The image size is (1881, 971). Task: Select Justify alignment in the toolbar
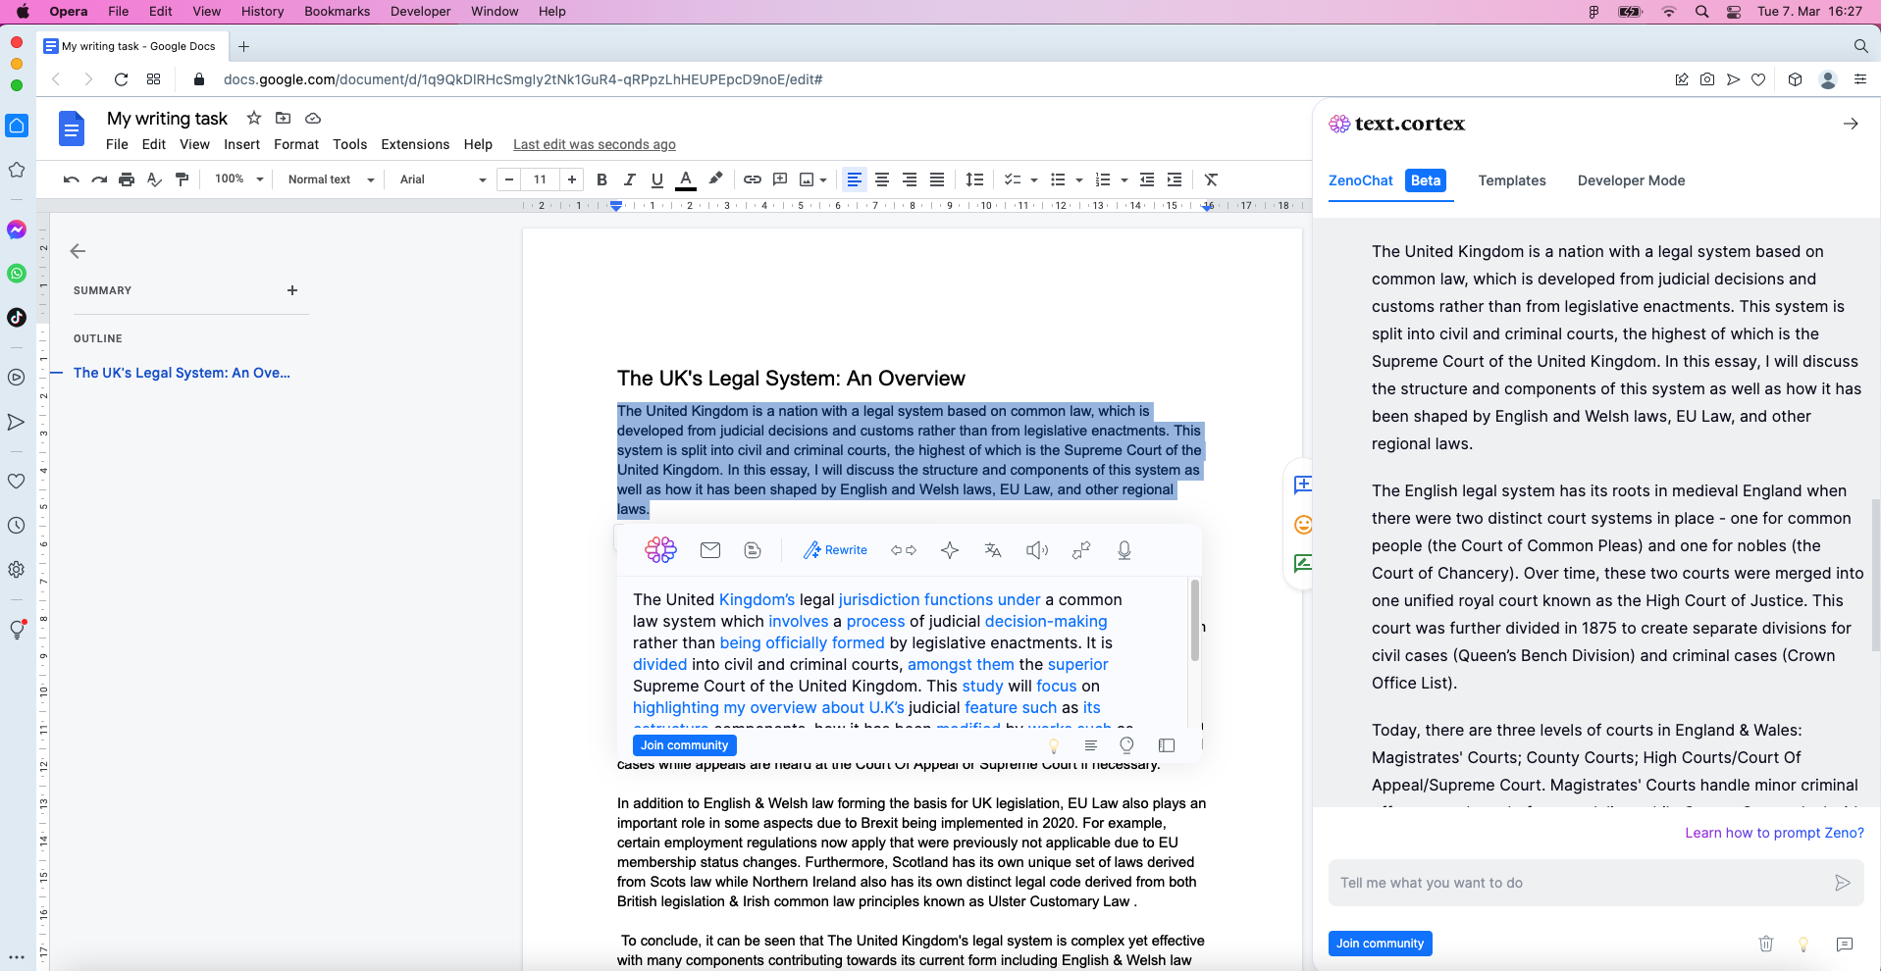[x=937, y=179]
